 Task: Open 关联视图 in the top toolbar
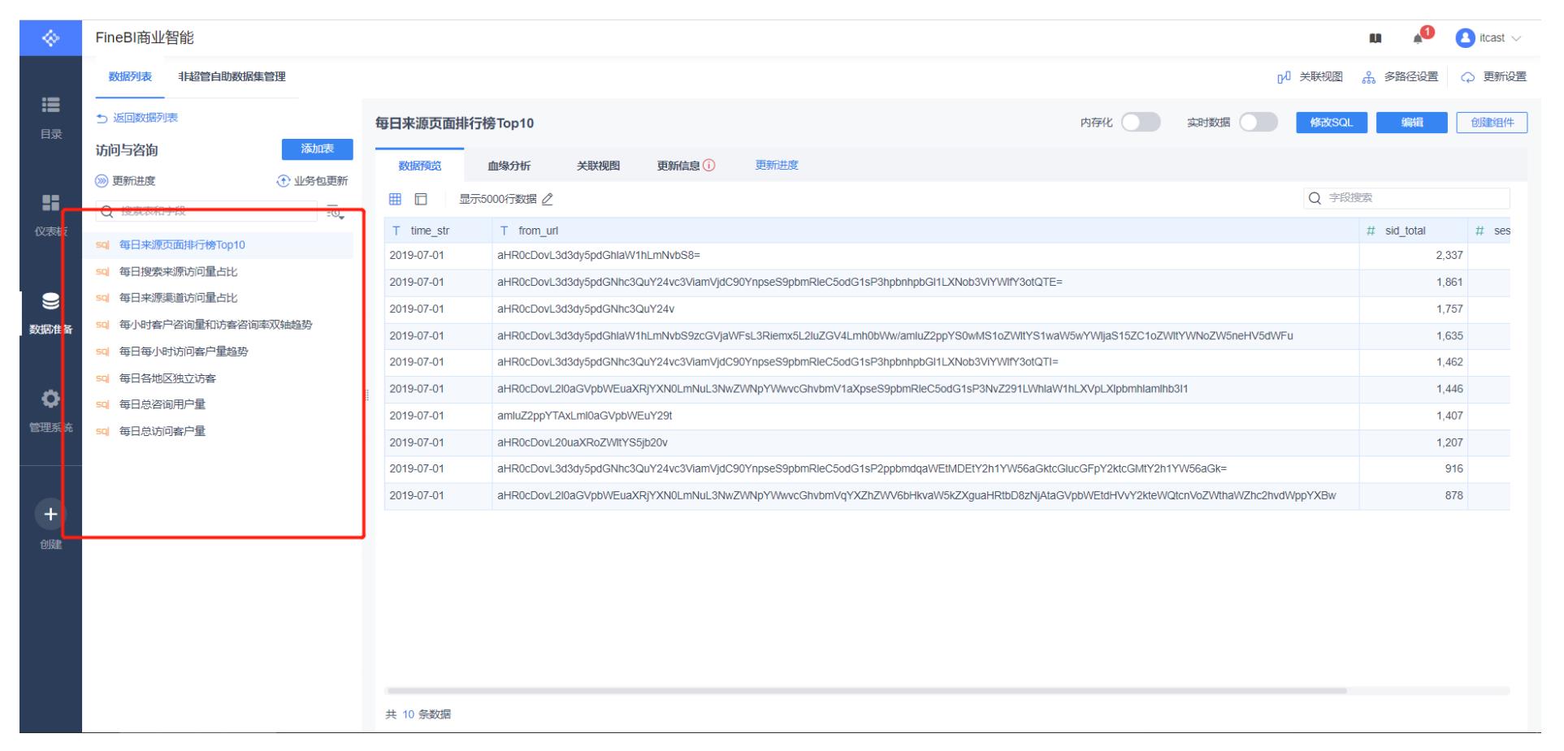(1310, 77)
